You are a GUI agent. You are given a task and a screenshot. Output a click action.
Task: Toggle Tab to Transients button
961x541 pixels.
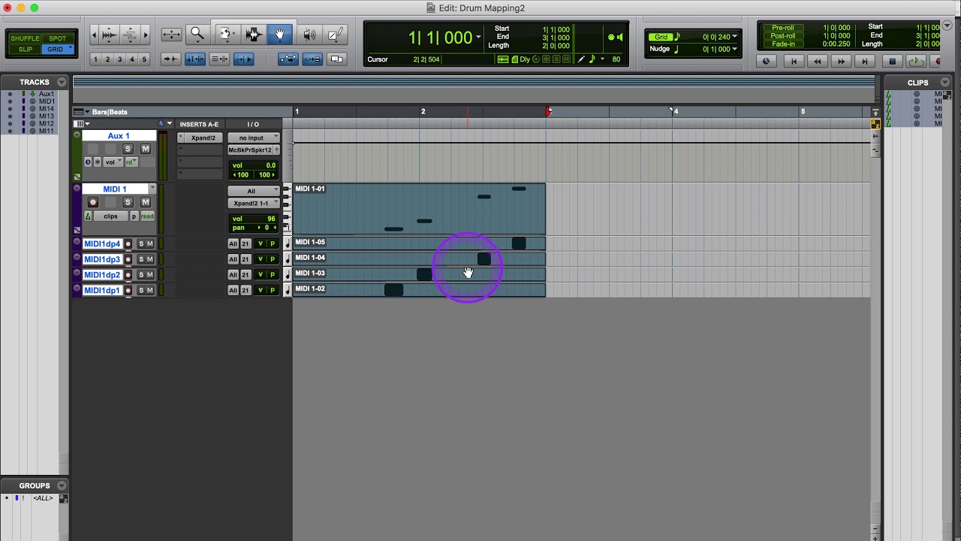(x=171, y=59)
